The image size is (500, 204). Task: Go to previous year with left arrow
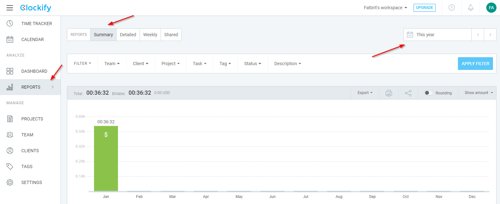point(478,35)
